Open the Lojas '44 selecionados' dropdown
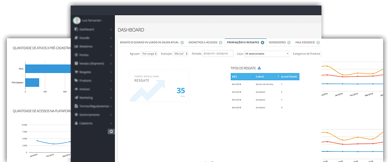This screenshot has width=390, height=162. pos(266,54)
